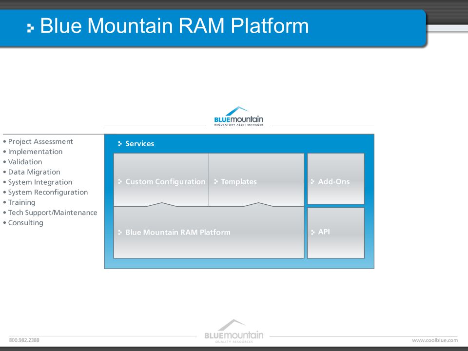Select the Templates box
This screenshot has width=468, height=351.
256,180
